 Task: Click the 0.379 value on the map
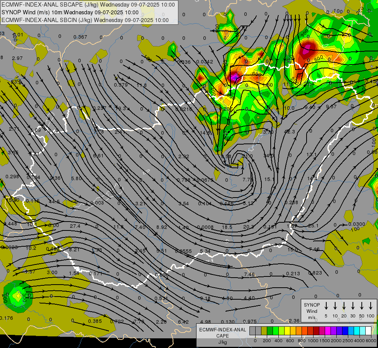pos(121,85)
